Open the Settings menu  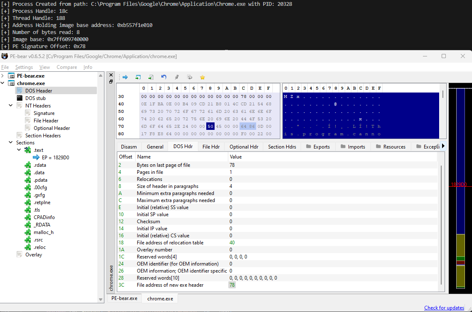(24, 67)
